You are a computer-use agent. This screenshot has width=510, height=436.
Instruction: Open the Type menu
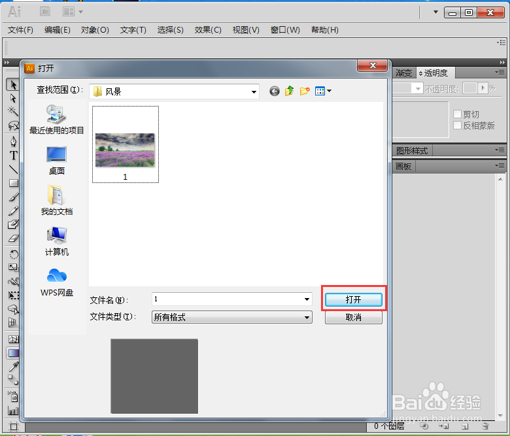133,30
